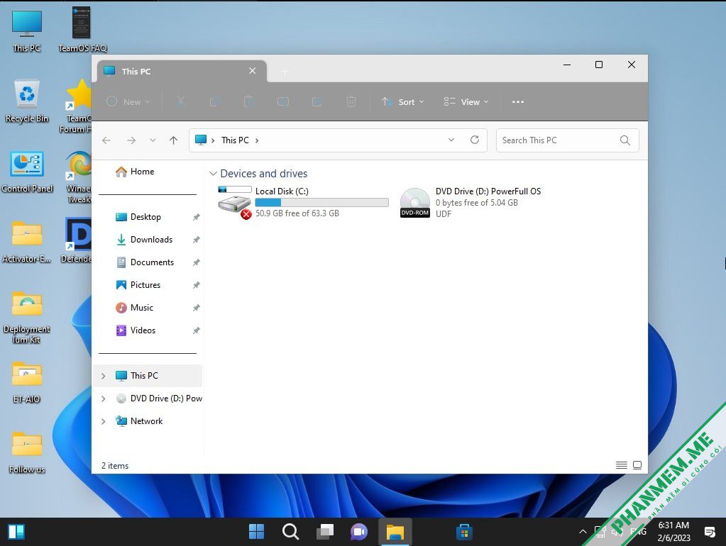Open the New dropdown menu

click(x=128, y=102)
